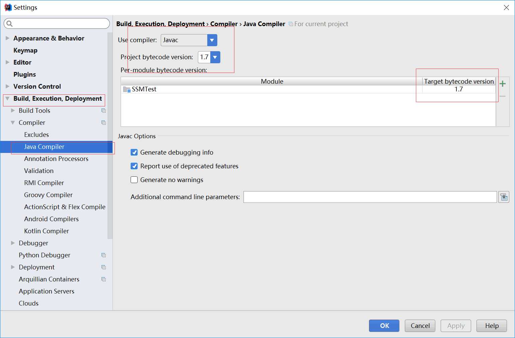This screenshot has height=338, width=515.
Task: Click the settings search field
Action: (57, 23)
